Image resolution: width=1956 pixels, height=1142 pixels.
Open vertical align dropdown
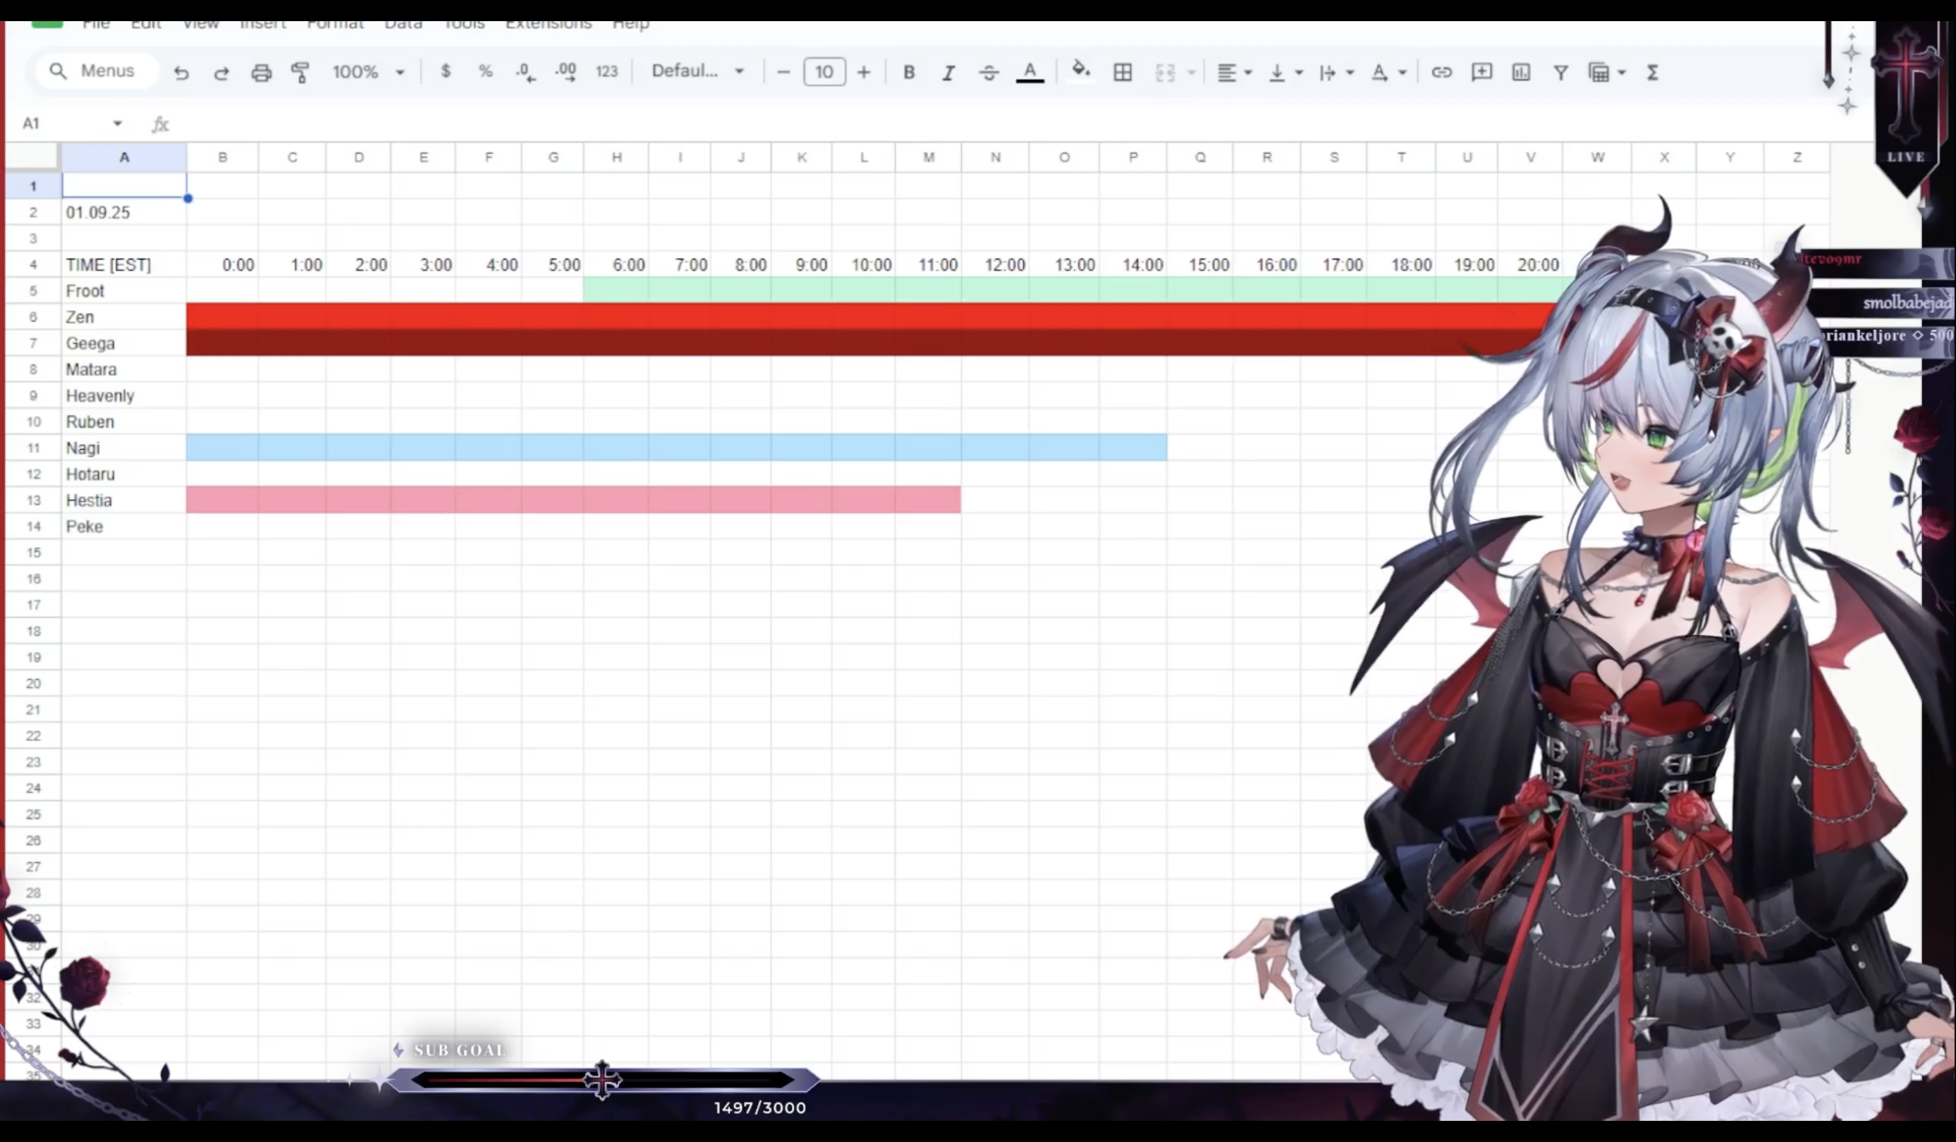pyautogui.click(x=1285, y=72)
